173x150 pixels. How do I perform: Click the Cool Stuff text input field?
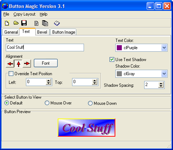pos(45,47)
